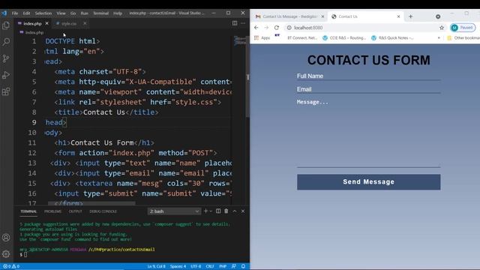Open the Run menu
480x270 pixels.
[84, 13]
